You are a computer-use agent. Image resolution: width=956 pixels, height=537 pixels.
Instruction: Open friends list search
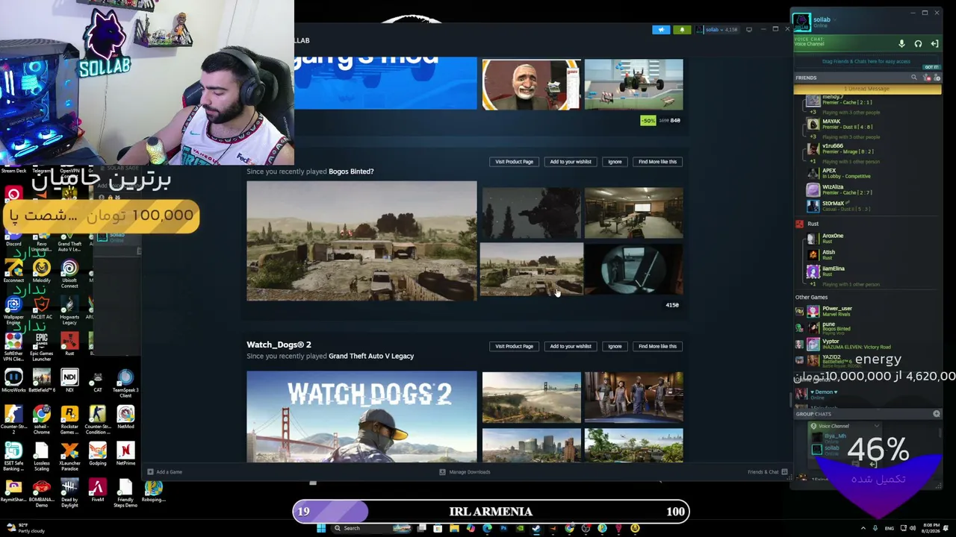pos(913,78)
